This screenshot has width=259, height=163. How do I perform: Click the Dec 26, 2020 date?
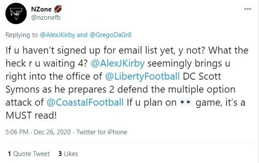point(52,132)
